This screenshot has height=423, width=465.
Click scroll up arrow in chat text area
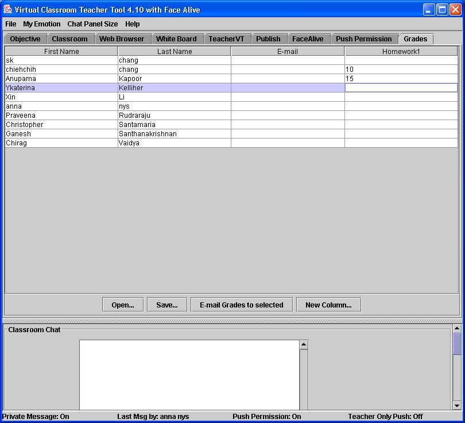(304, 345)
